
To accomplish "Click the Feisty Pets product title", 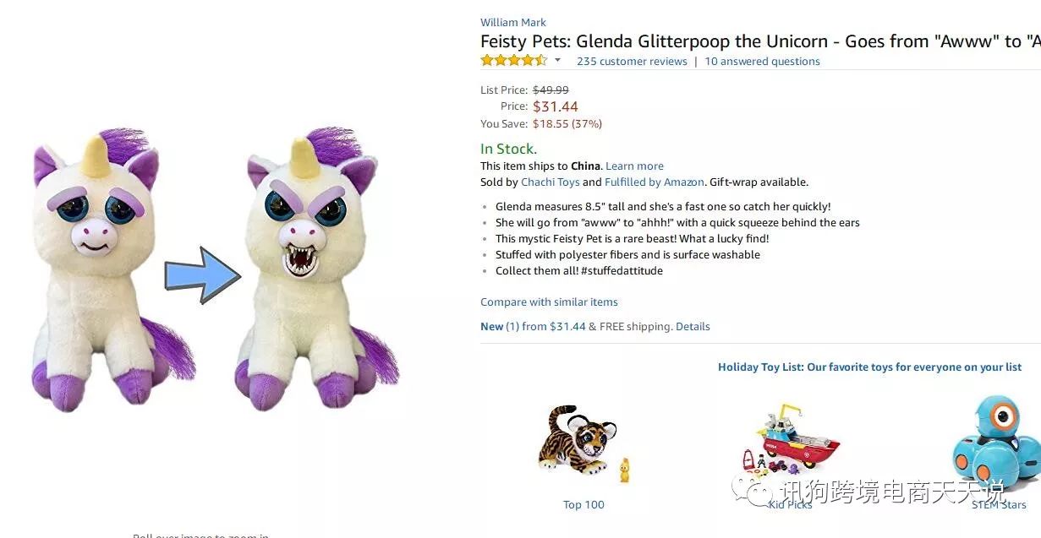I will pos(760,41).
